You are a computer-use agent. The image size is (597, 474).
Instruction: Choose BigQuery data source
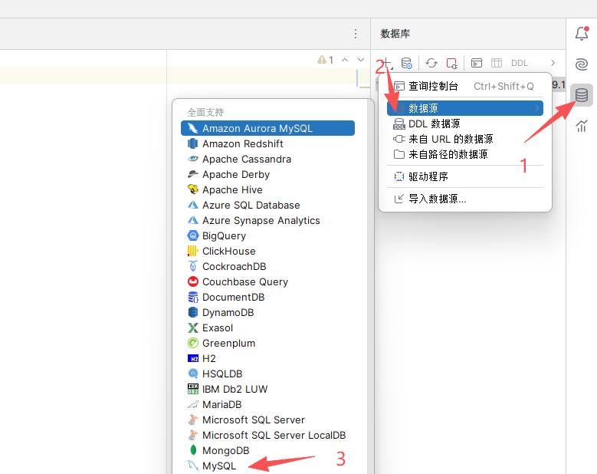tap(267, 235)
